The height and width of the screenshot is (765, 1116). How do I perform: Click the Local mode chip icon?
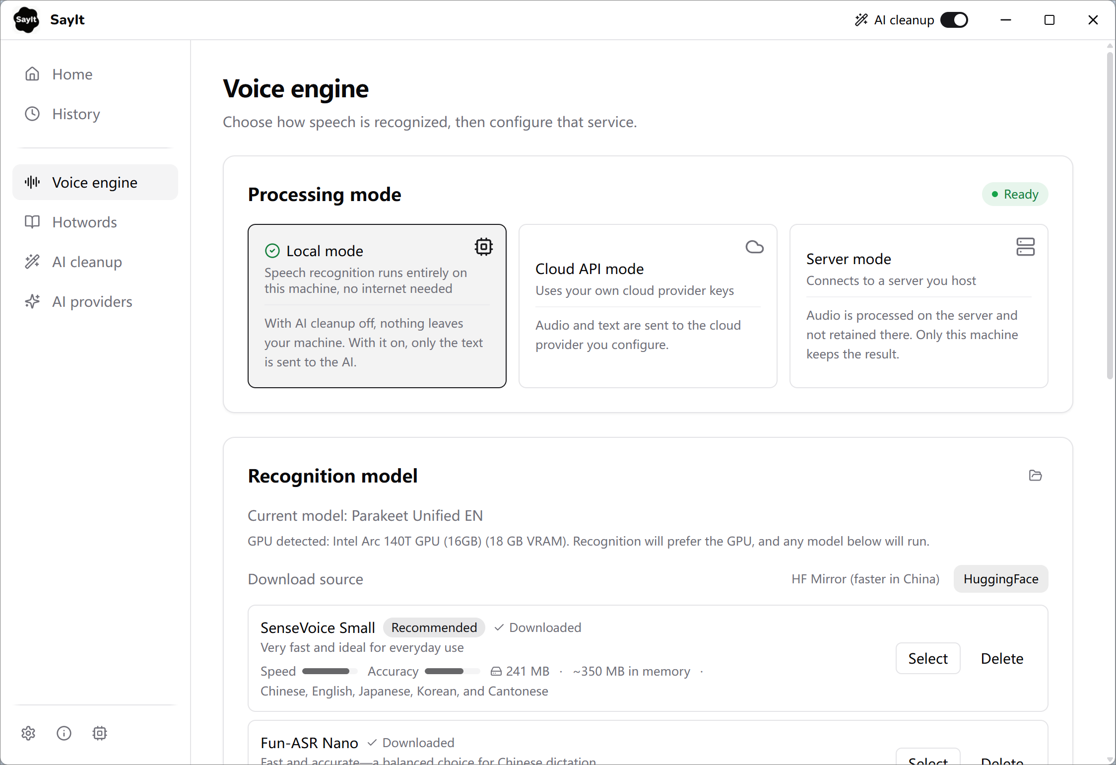484,247
